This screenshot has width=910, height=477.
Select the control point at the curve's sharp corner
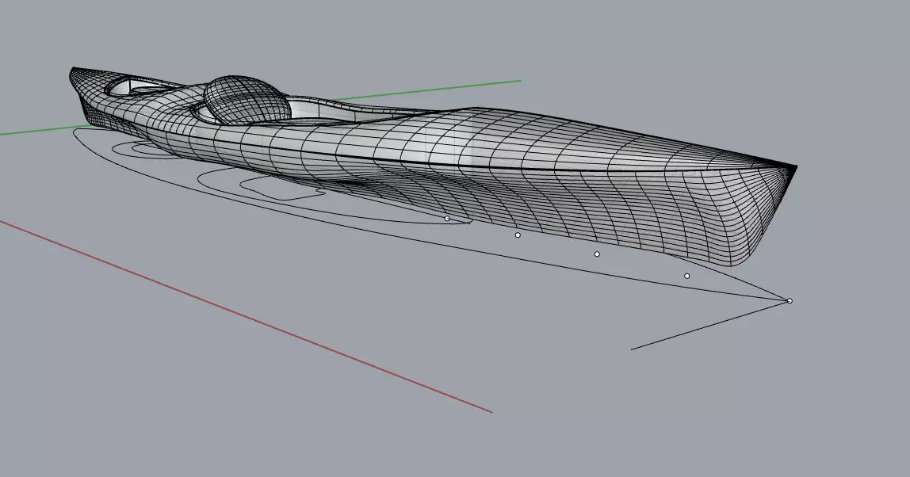(x=790, y=300)
